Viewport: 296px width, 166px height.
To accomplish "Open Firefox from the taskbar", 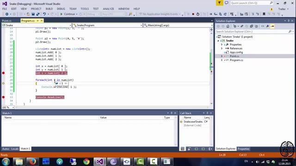I will point(32,161).
